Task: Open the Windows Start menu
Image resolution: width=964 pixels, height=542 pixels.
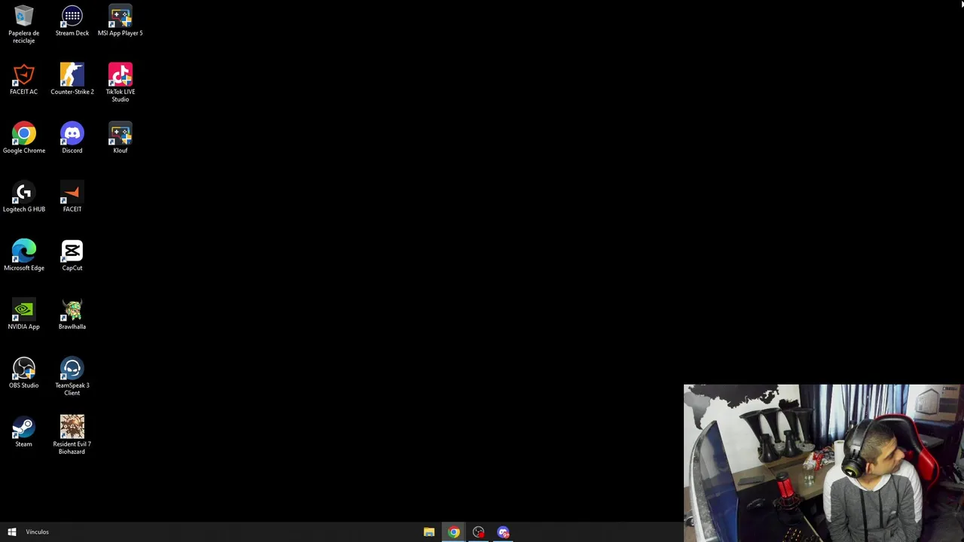Action: (x=12, y=532)
